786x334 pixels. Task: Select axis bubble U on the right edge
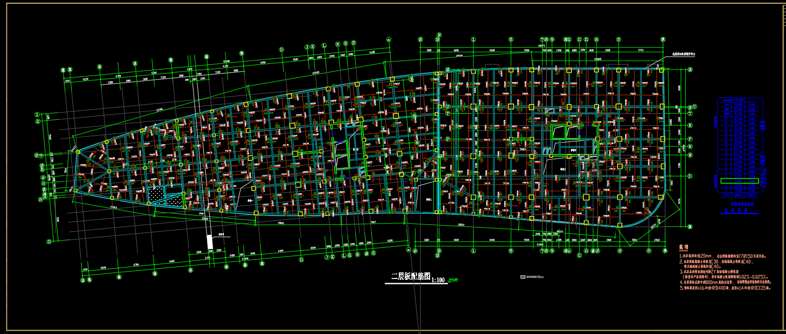pos(694,107)
